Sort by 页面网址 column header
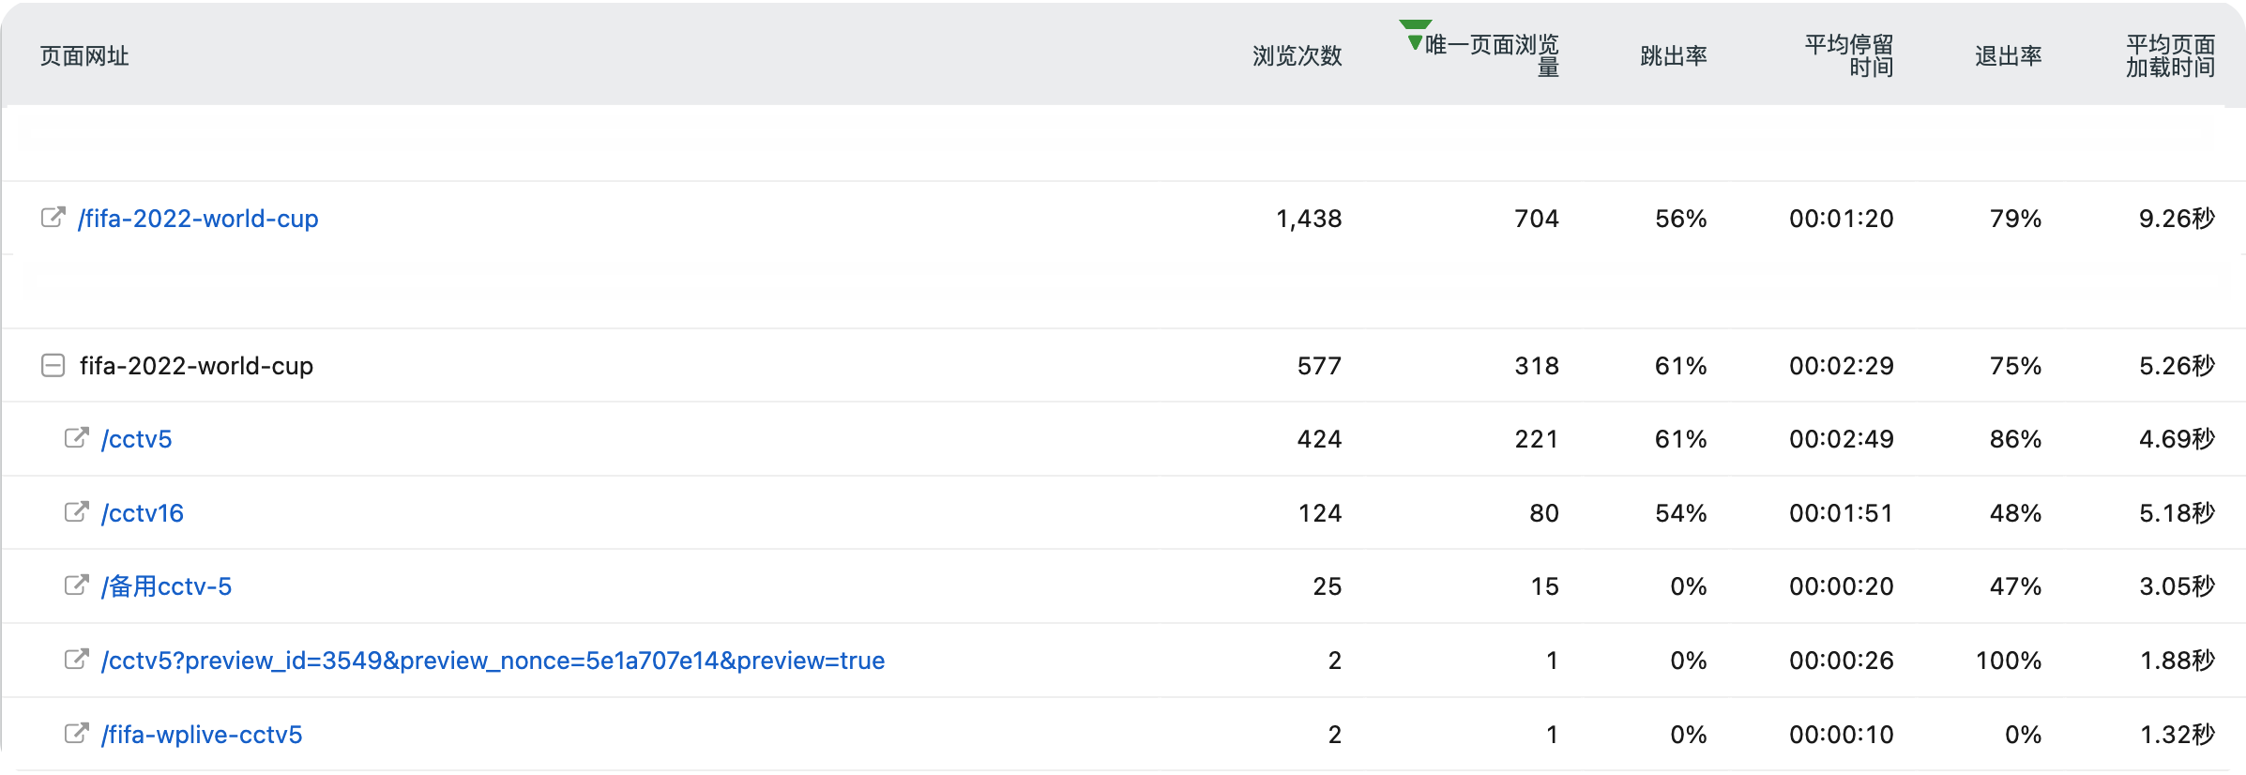This screenshot has width=2246, height=775. coord(84,56)
